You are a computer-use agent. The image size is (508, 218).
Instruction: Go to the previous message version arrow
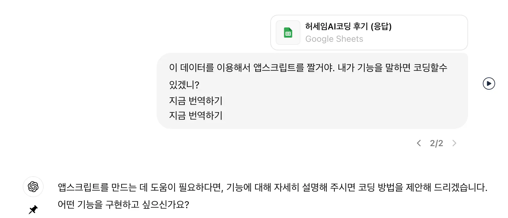(x=419, y=143)
